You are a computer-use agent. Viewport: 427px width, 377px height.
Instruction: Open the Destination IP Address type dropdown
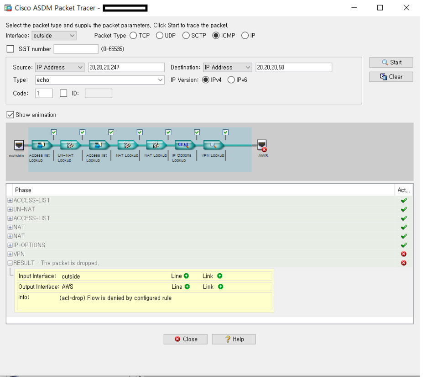227,67
